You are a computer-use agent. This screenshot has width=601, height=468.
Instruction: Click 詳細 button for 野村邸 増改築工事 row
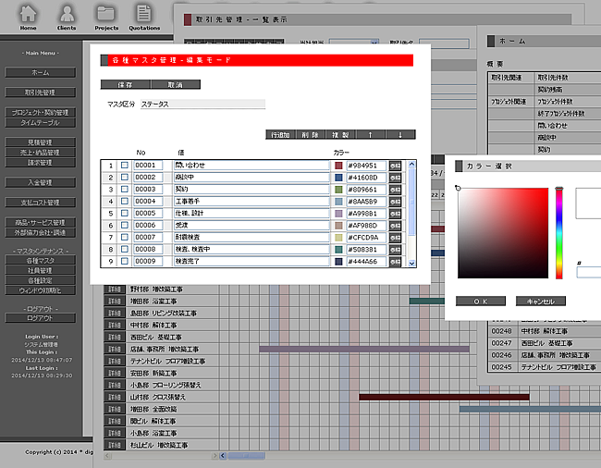tap(115, 289)
